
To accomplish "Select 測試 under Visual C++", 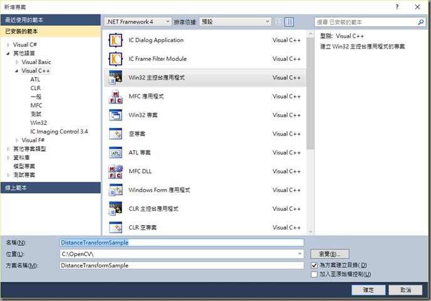I will [x=36, y=114].
